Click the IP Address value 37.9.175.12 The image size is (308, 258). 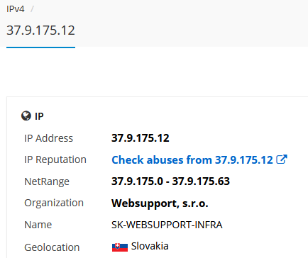[141, 138]
